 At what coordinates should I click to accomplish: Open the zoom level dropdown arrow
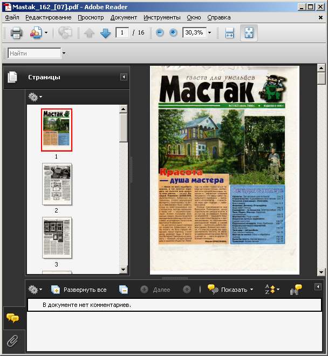coord(209,33)
